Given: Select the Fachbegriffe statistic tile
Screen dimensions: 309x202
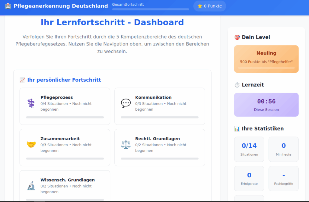Looking at the screenshot, I should [283, 178].
